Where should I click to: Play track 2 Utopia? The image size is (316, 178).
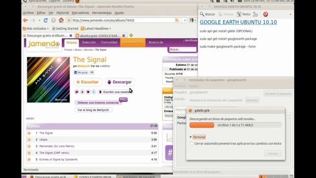click(29, 139)
